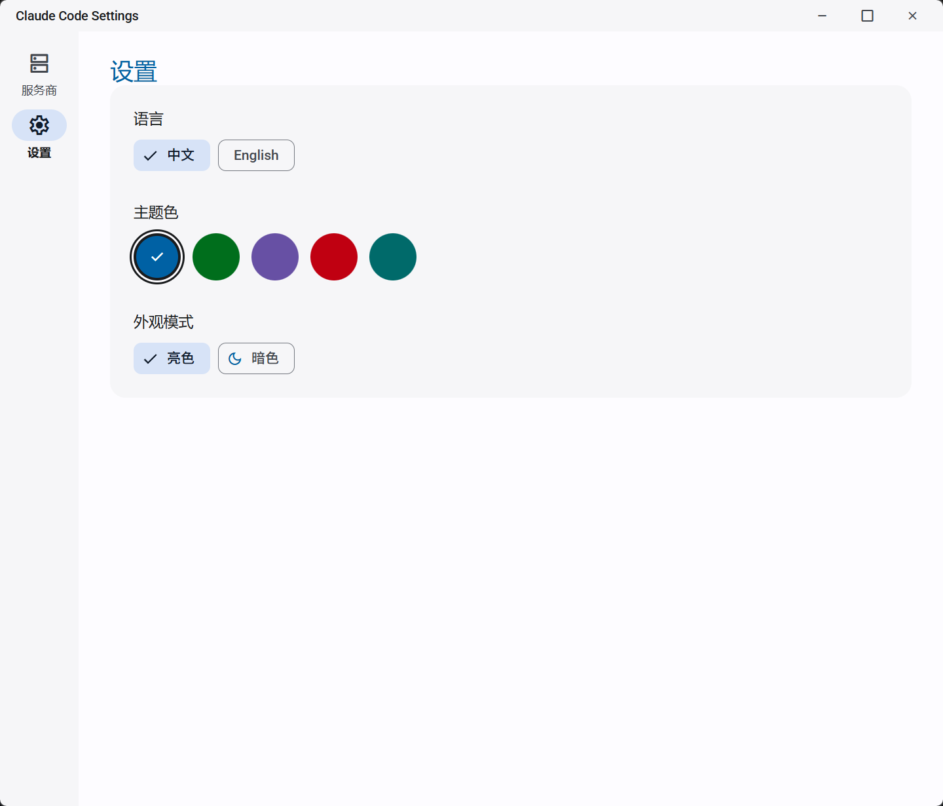Click the 语言 section label
The width and height of the screenshot is (943, 806).
tap(149, 119)
